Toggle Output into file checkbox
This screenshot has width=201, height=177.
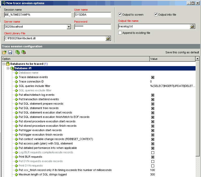pos(156,15)
